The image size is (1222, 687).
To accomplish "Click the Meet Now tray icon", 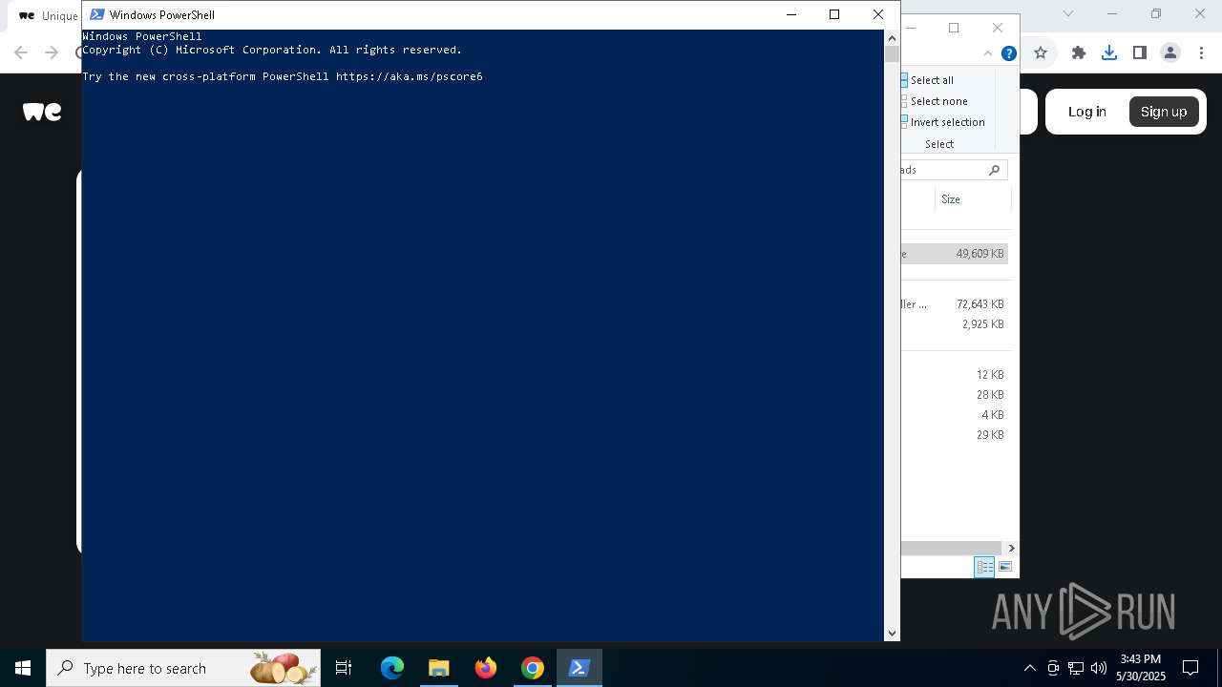I will click(x=1053, y=668).
